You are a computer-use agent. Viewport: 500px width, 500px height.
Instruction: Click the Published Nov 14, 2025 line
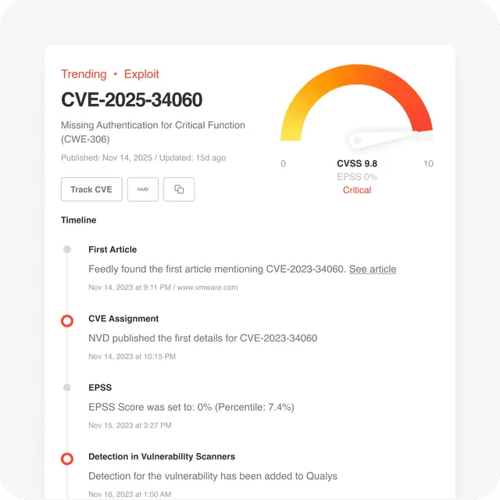tap(144, 158)
